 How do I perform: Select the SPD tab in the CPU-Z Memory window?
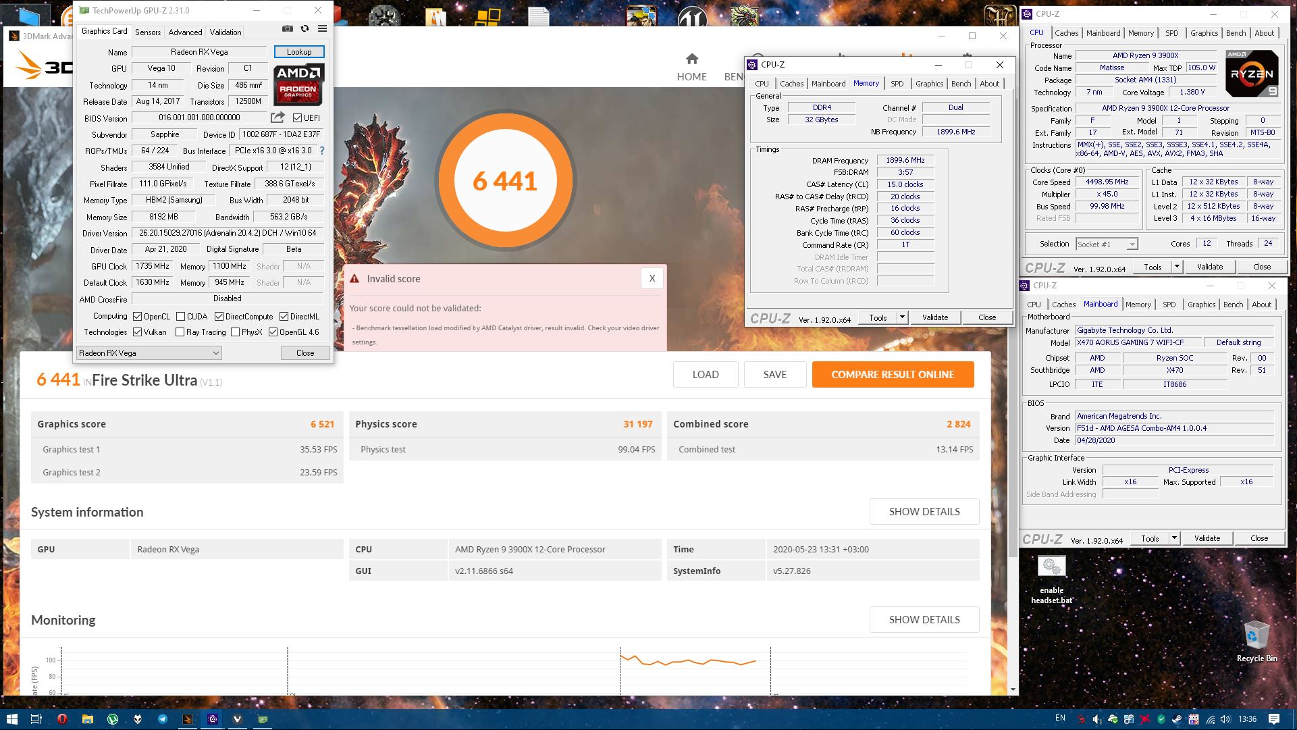coord(897,84)
